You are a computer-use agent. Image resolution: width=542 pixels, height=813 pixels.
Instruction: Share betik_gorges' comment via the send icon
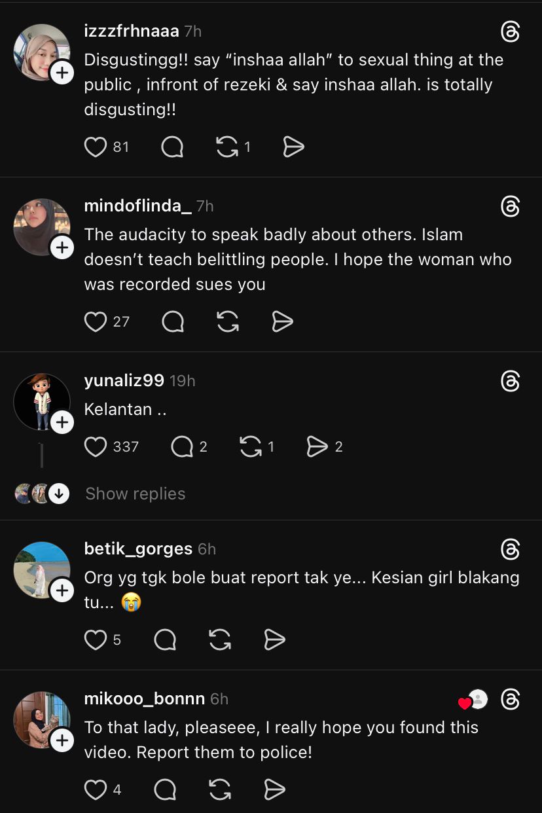click(x=274, y=640)
